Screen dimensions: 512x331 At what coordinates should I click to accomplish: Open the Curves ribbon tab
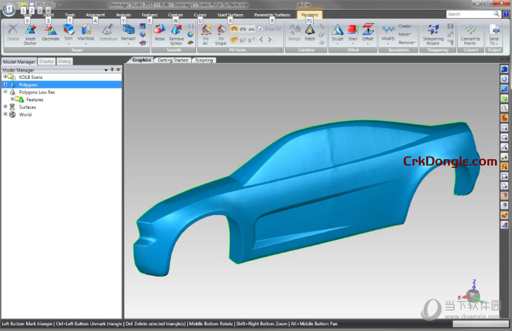pyautogui.click(x=200, y=15)
